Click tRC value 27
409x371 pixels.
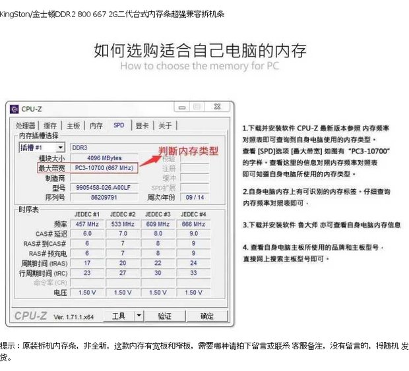pyautogui.click(x=123, y=273)
